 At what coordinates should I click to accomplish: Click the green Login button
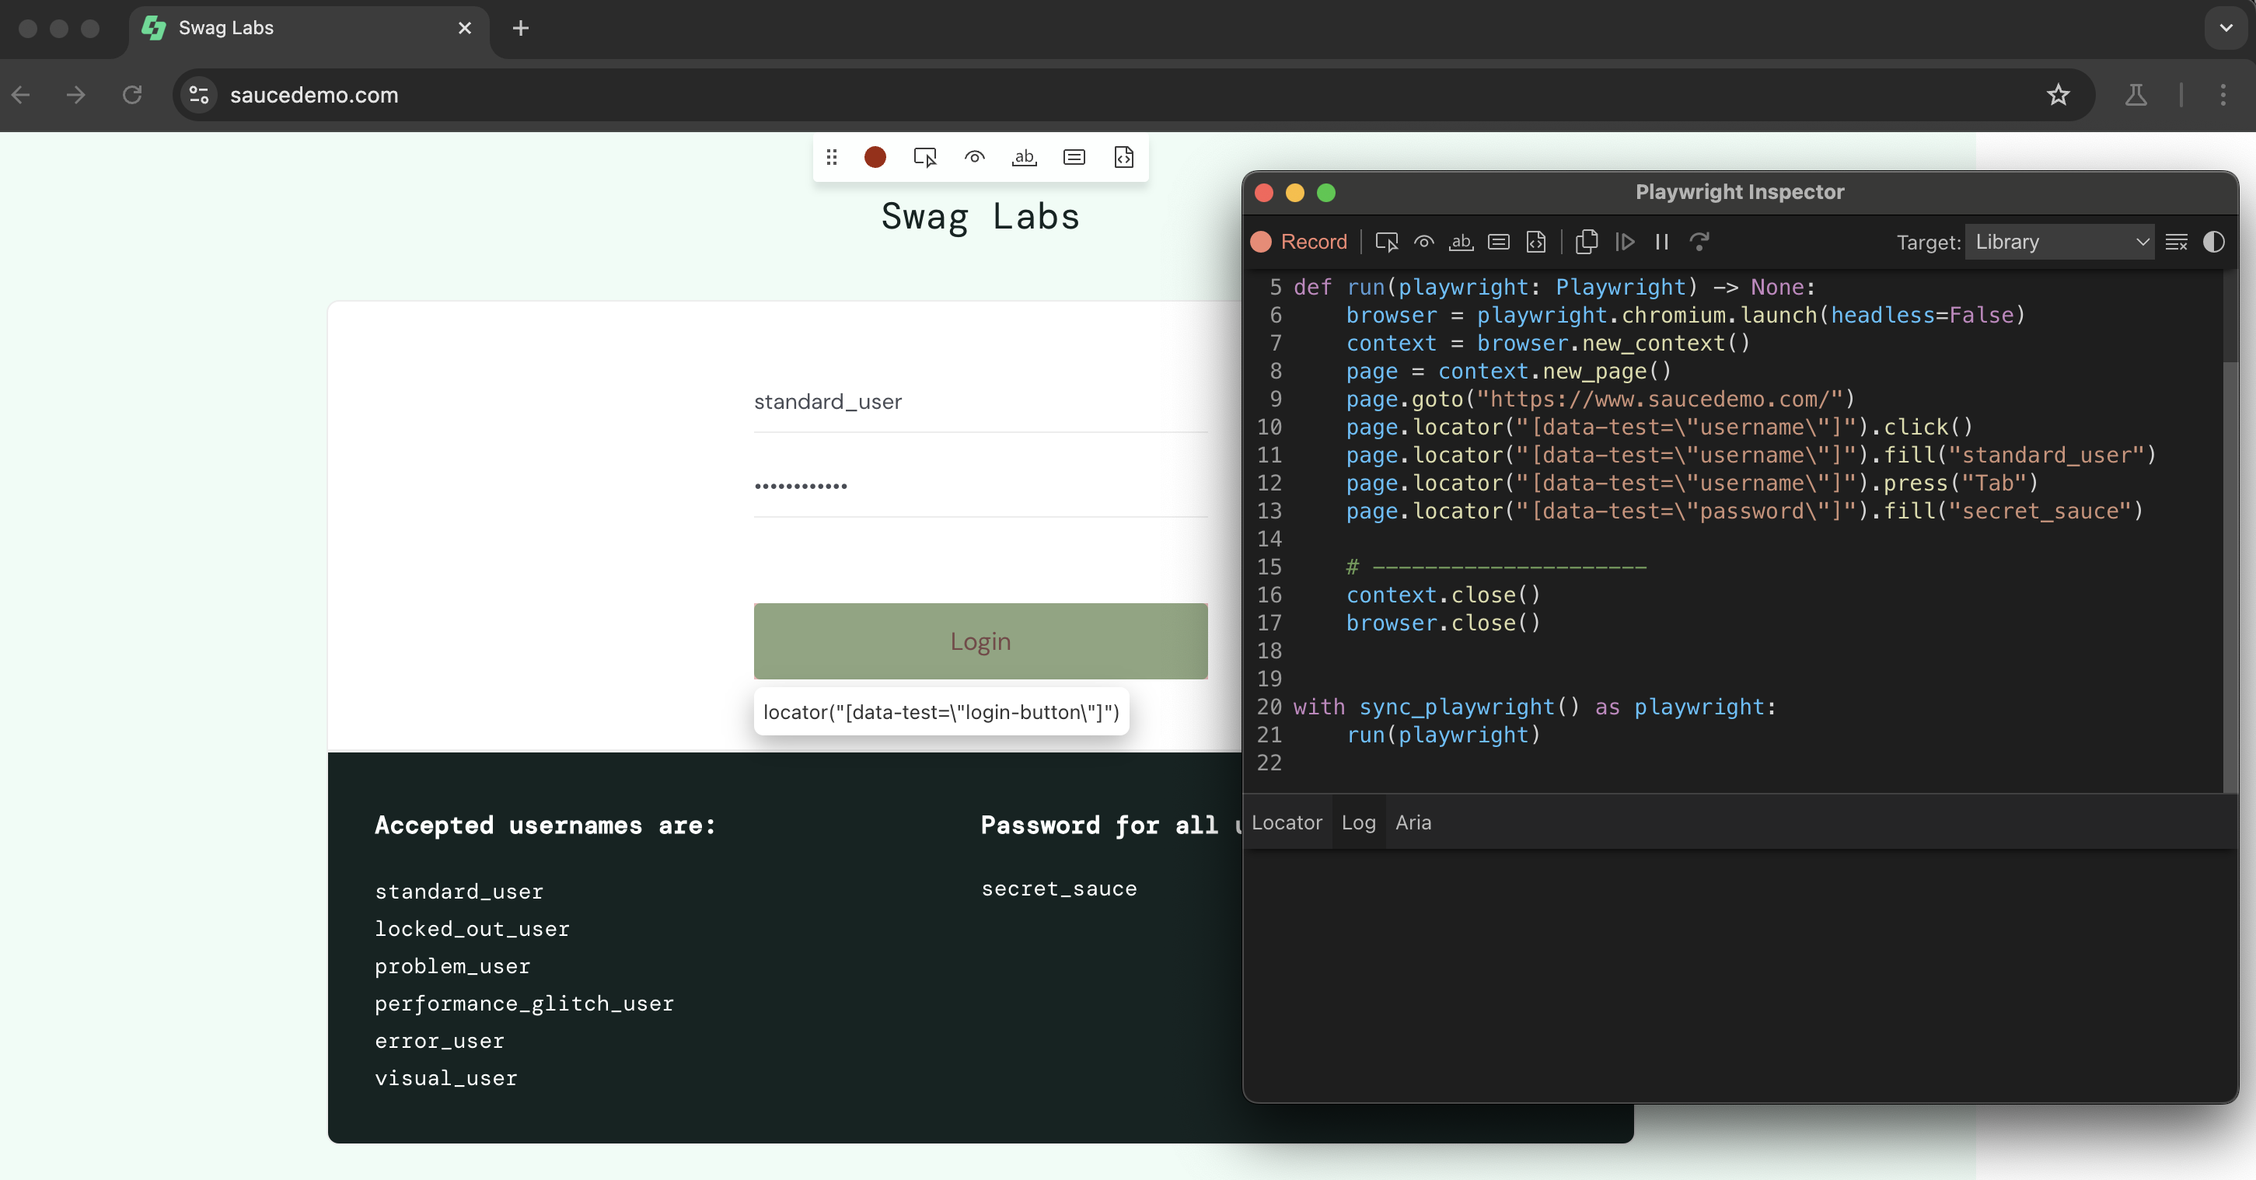(980, 641)
